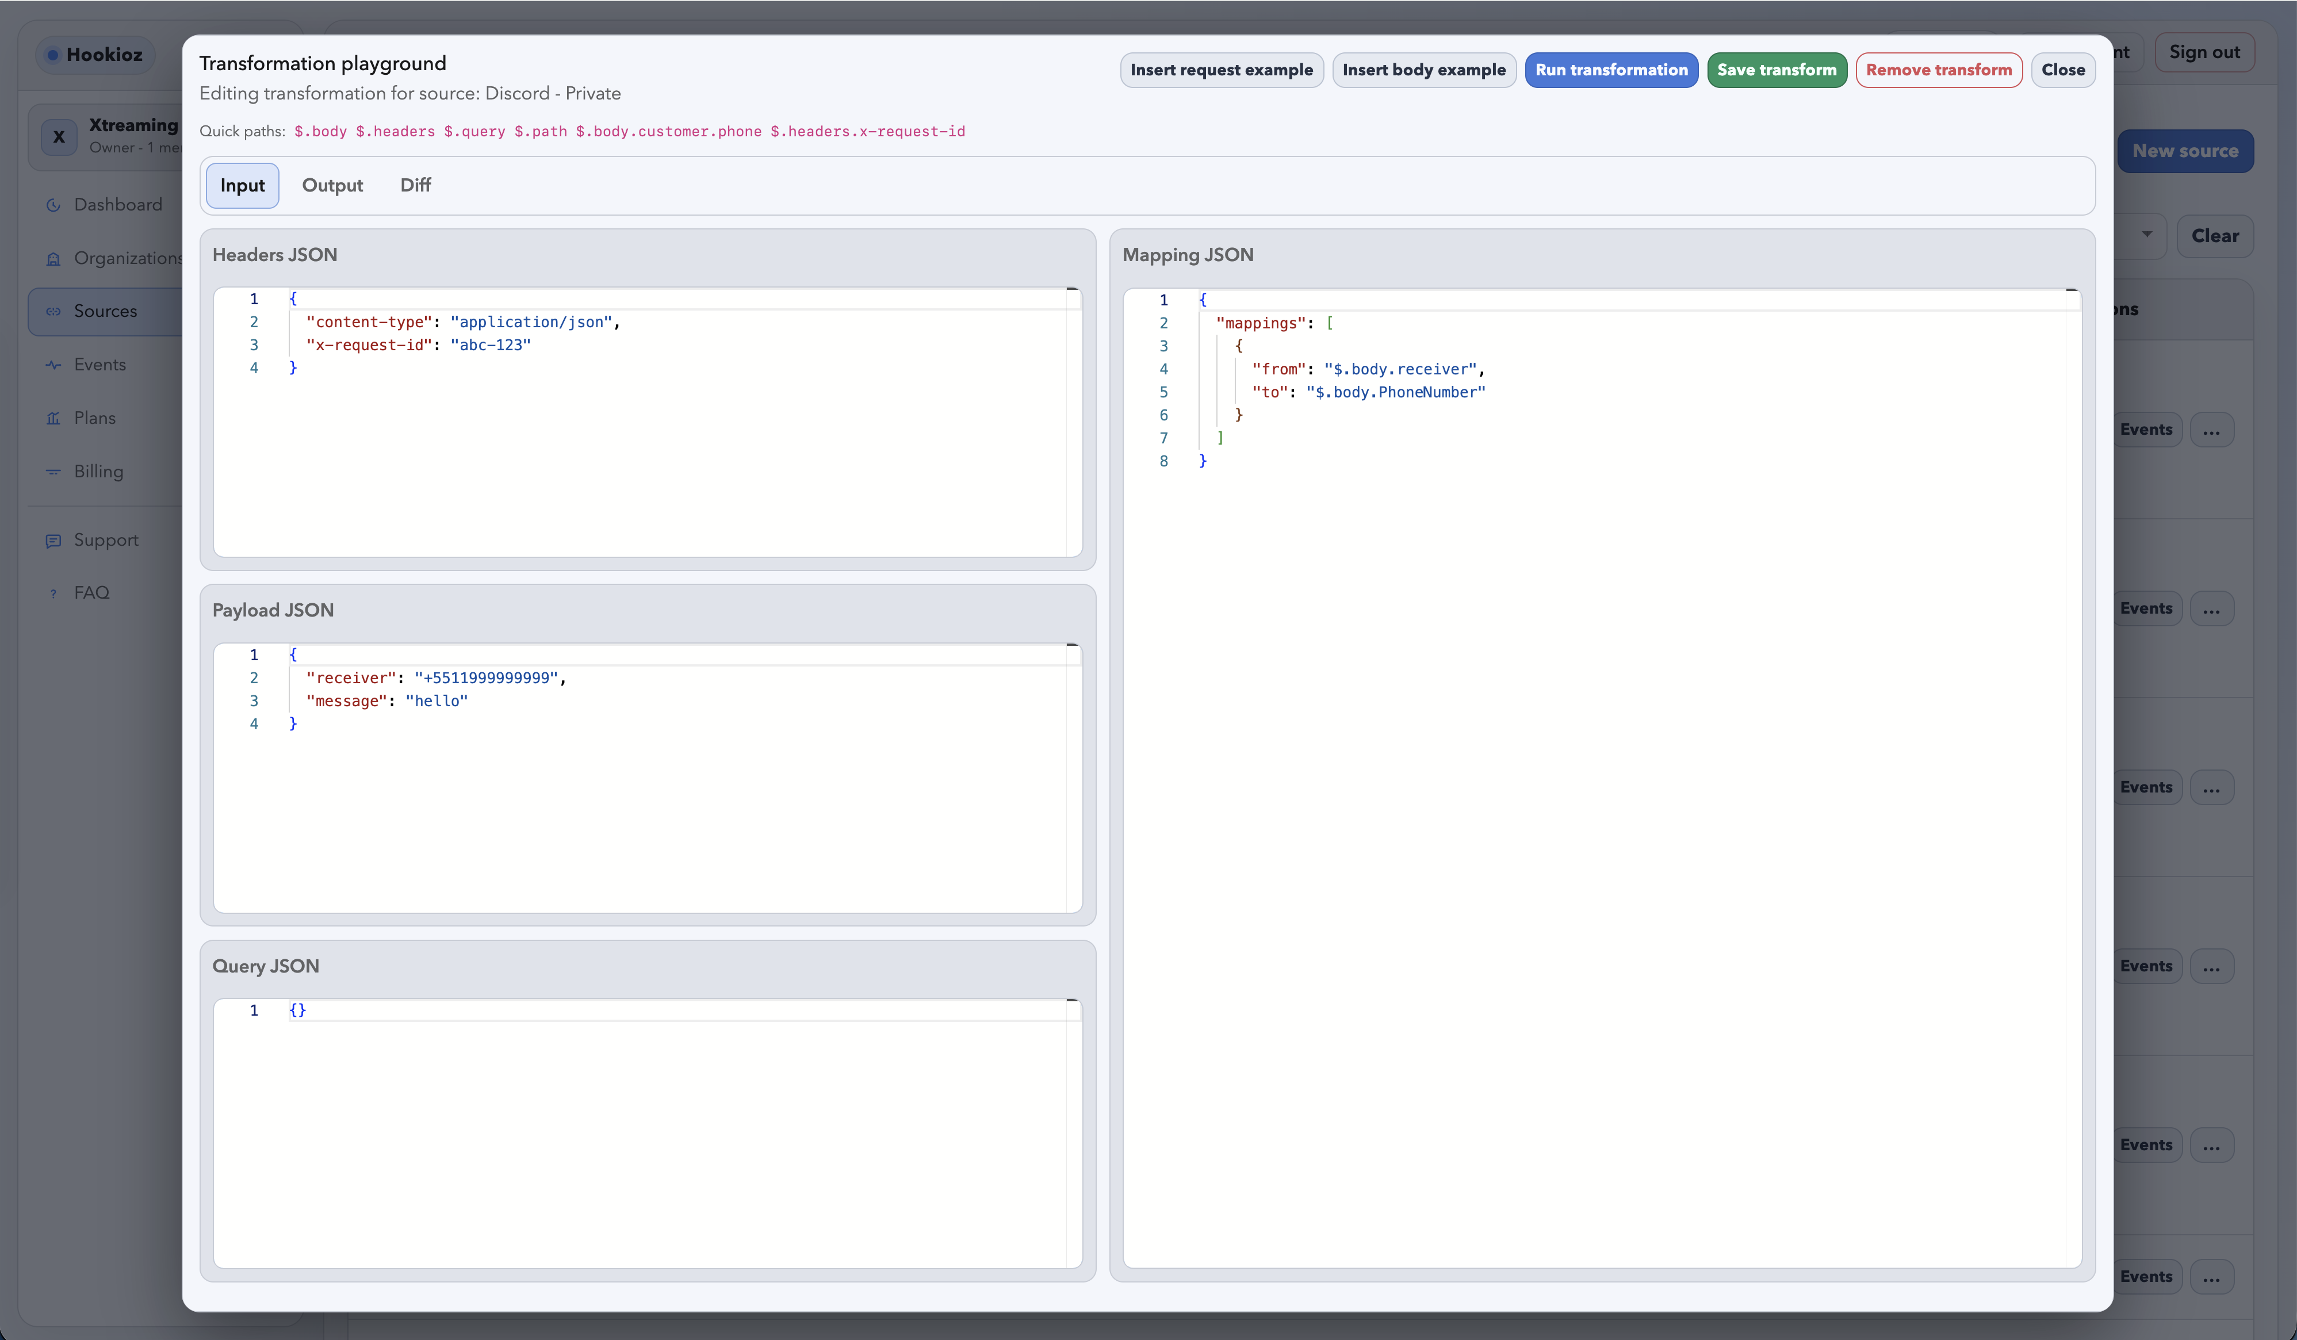
Task: Click the Organizations building icon
Action: pos(53,259)
